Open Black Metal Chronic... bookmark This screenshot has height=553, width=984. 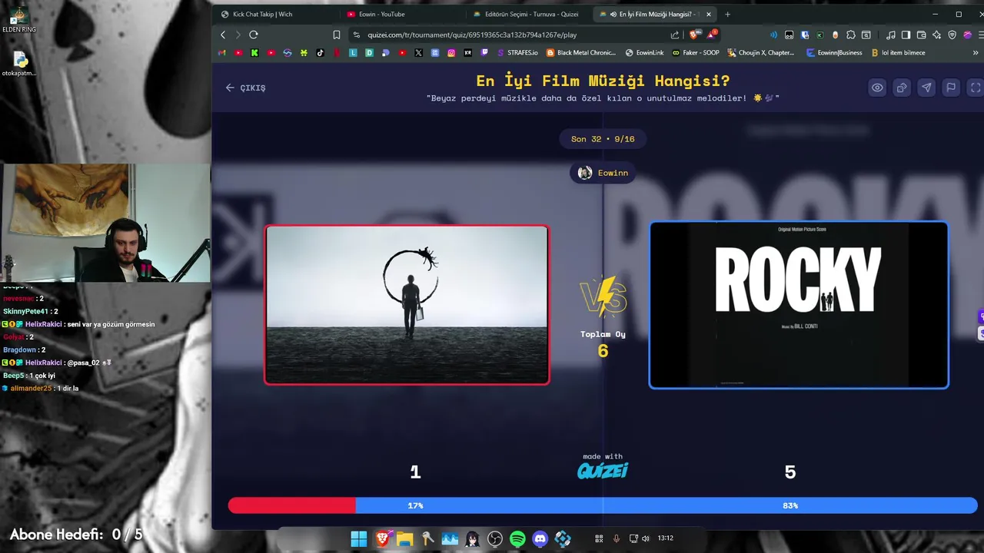581,53
